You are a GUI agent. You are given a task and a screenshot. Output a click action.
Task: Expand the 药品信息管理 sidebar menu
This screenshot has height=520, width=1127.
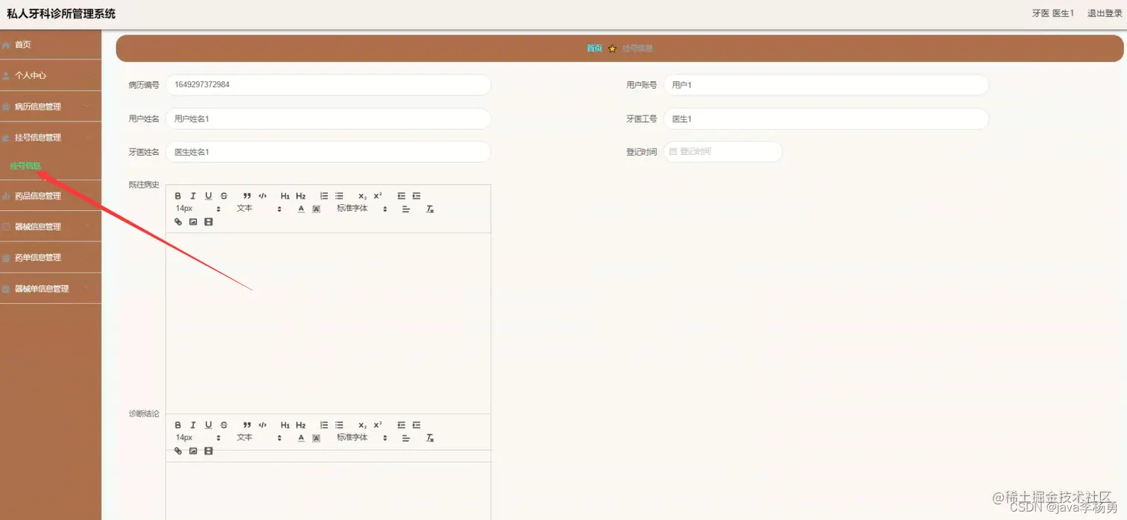pyautogui.click(x=51, y=196)
